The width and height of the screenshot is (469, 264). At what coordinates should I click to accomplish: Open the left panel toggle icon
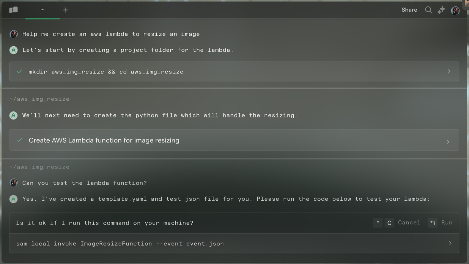click(14, 10)
